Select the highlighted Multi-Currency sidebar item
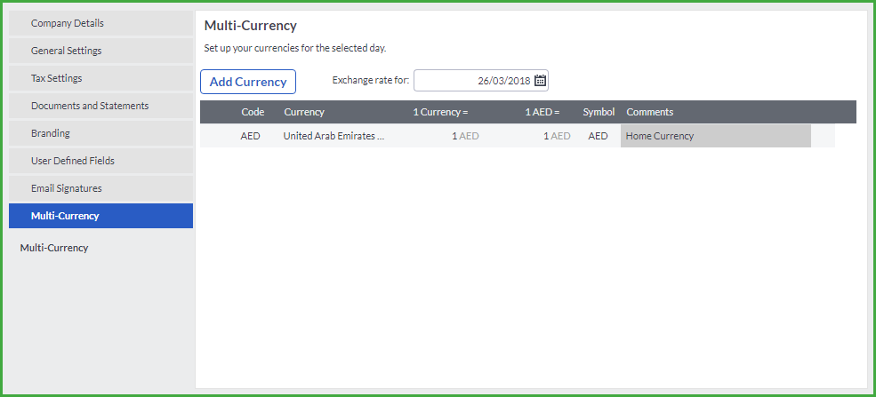Image resolution: width=876 pixels, height=397 pixels. (101, 216)
